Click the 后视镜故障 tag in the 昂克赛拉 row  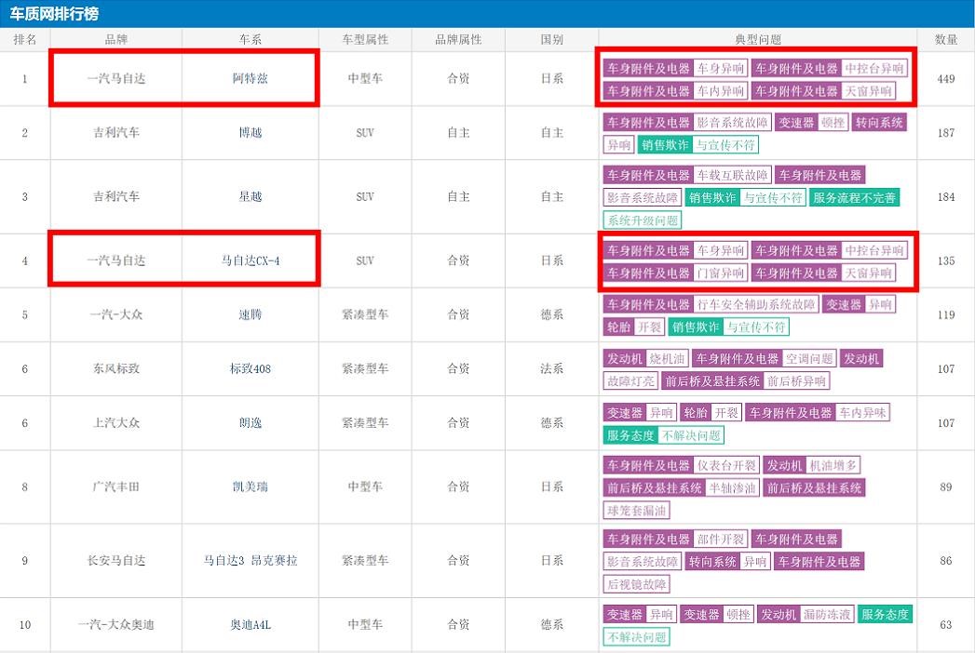(636, 584)
